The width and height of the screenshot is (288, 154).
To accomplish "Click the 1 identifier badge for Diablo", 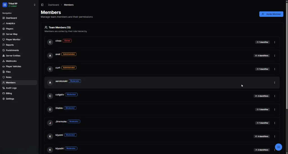I will pyautogui.click(x=262, y=109).
